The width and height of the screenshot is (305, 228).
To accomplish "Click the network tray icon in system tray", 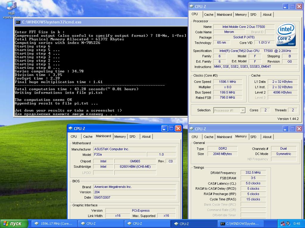I will [283, 224].
